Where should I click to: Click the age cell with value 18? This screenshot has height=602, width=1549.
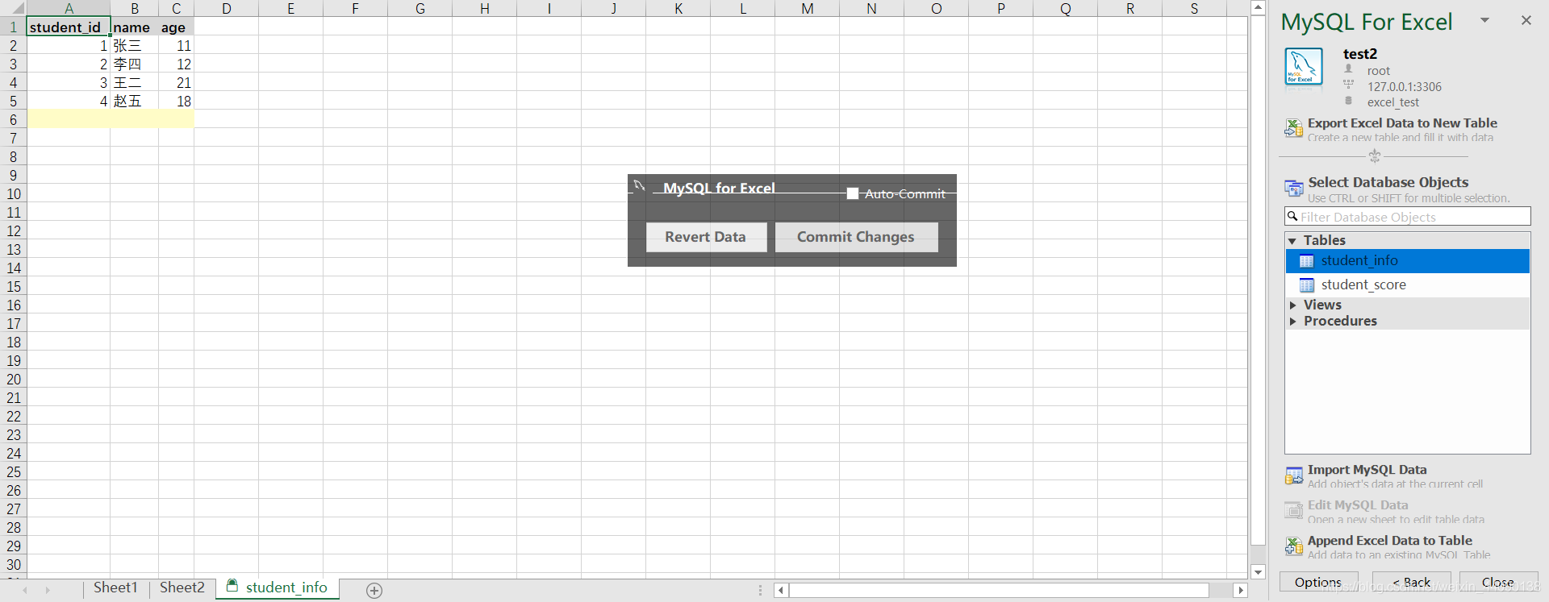176,102
